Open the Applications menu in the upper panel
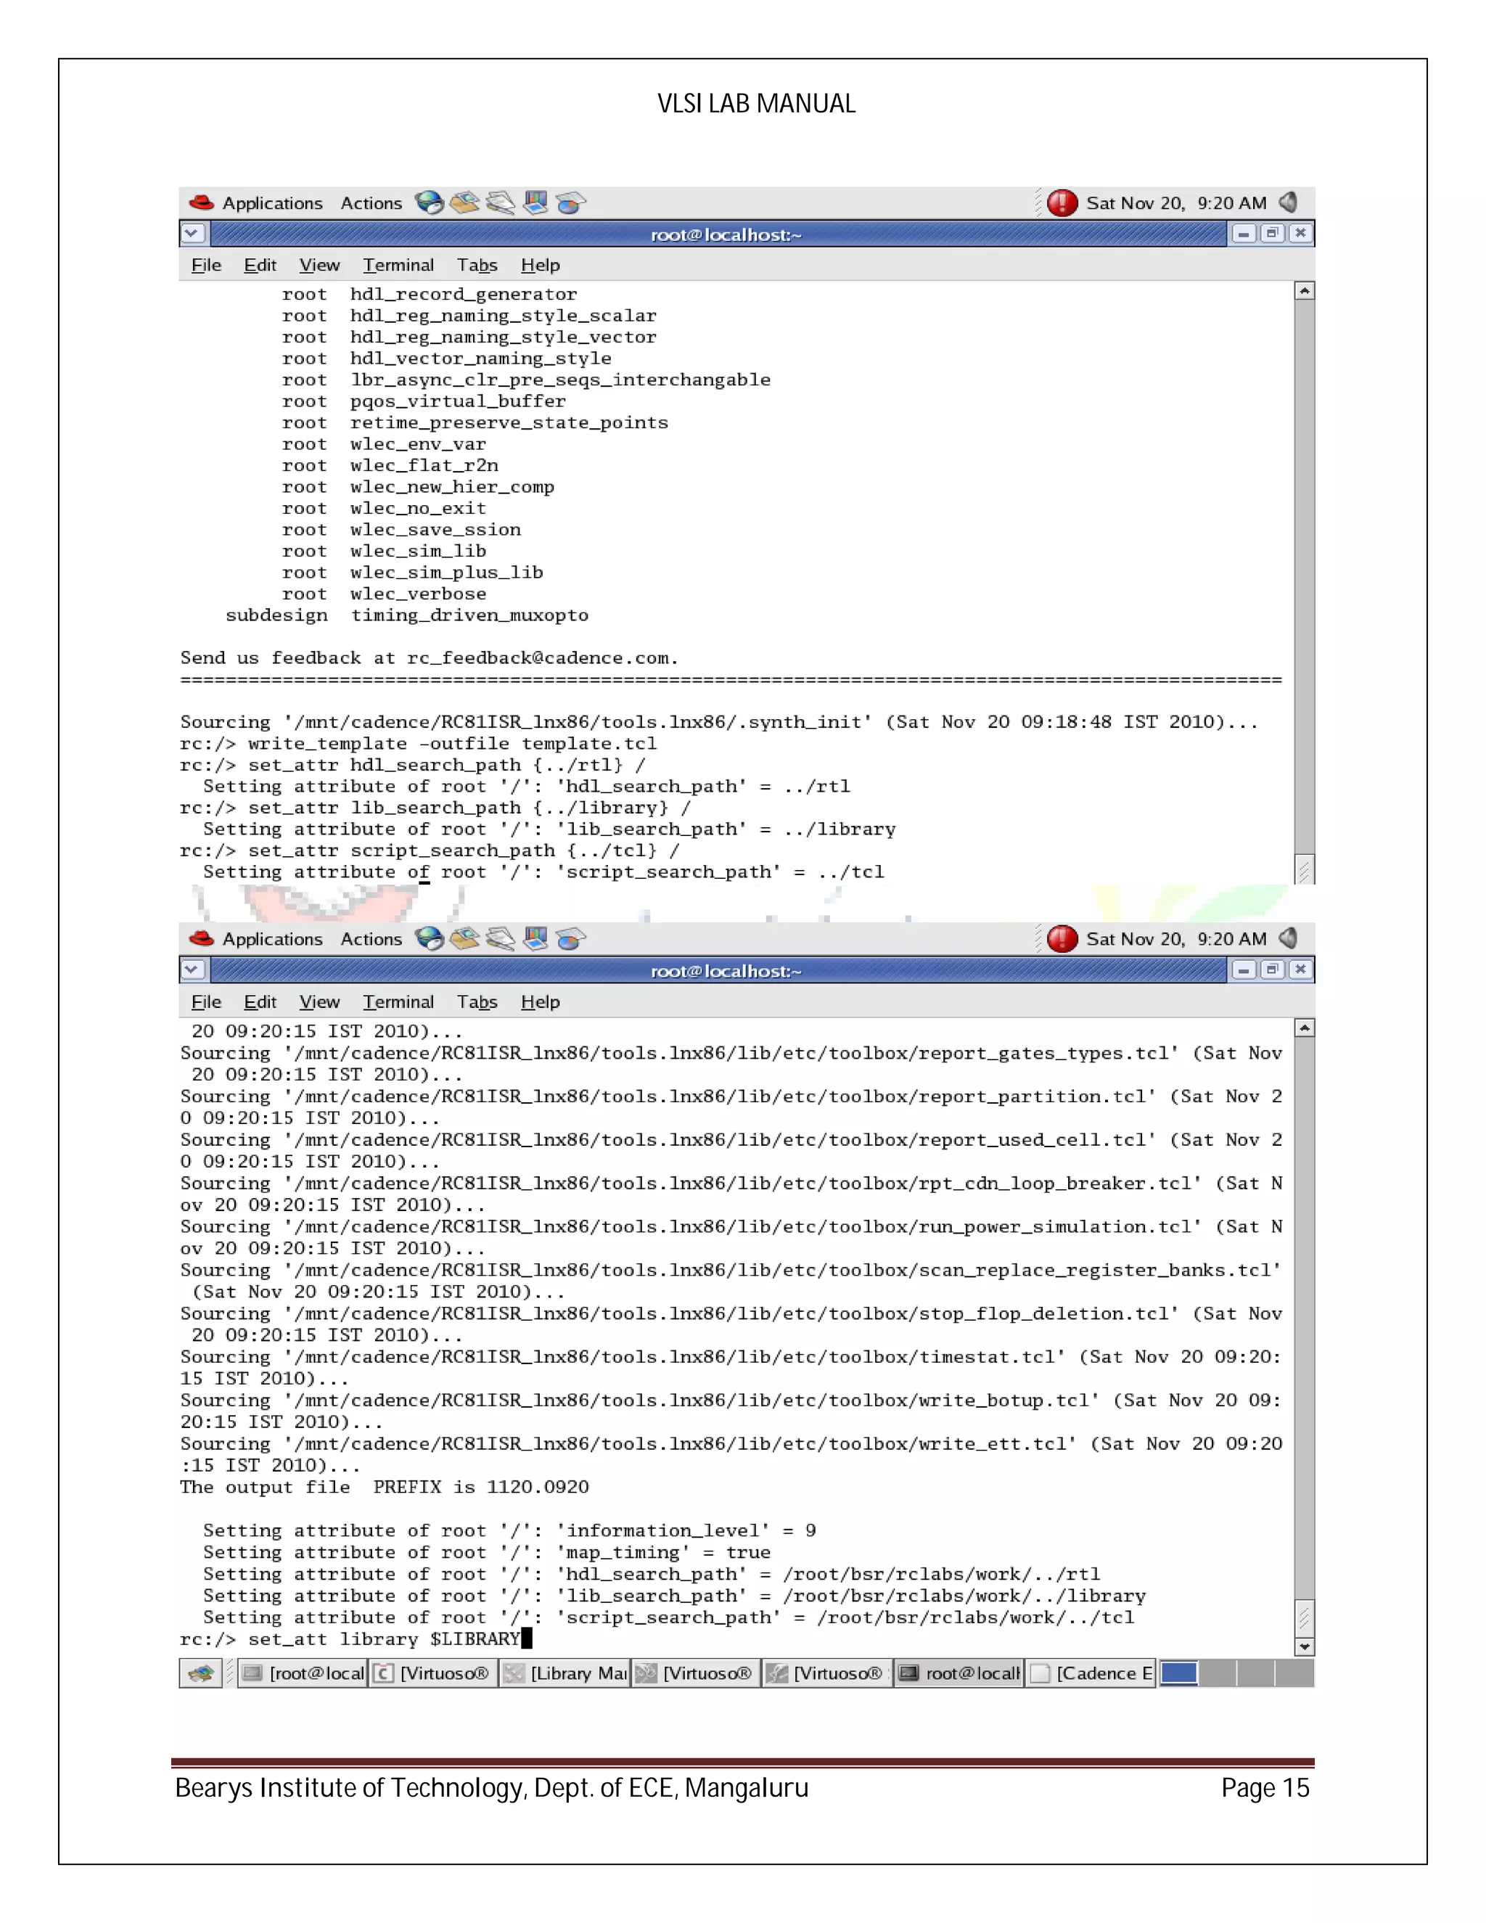Screen dimensions: 1486x1923 [x=272, y=202]
